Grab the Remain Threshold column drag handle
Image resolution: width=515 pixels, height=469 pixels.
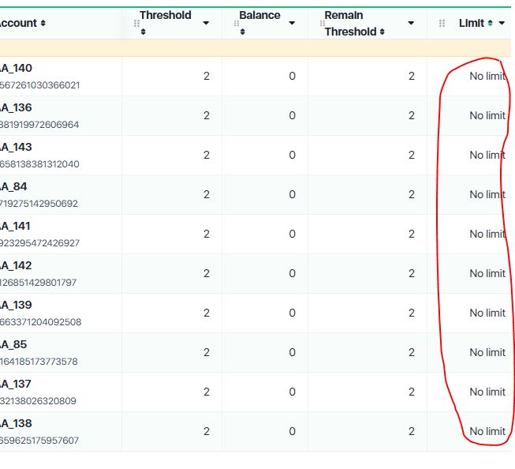(x=323, y=24)
